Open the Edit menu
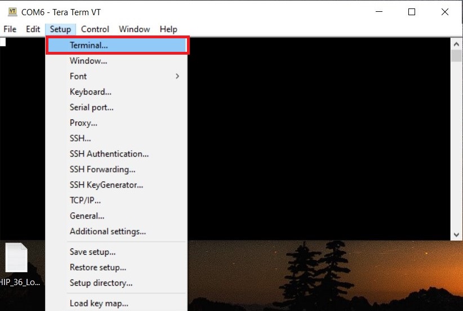 pos(33,29)
